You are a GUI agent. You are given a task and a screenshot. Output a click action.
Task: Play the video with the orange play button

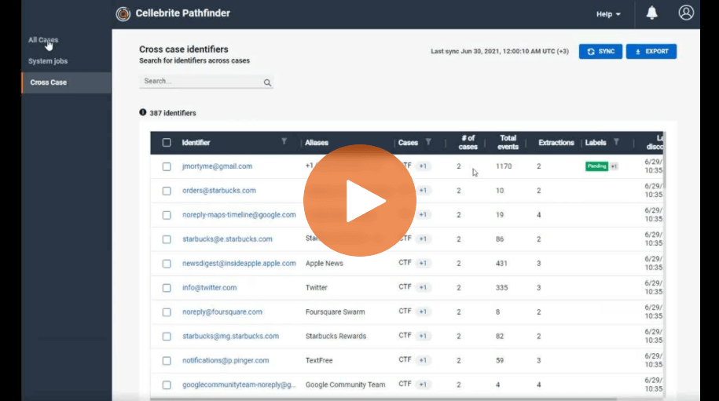click(x=360, y=201)
